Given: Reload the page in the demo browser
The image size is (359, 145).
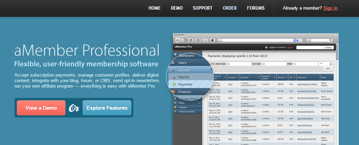Looking at the screenshot, I should [x=191, y=40].
